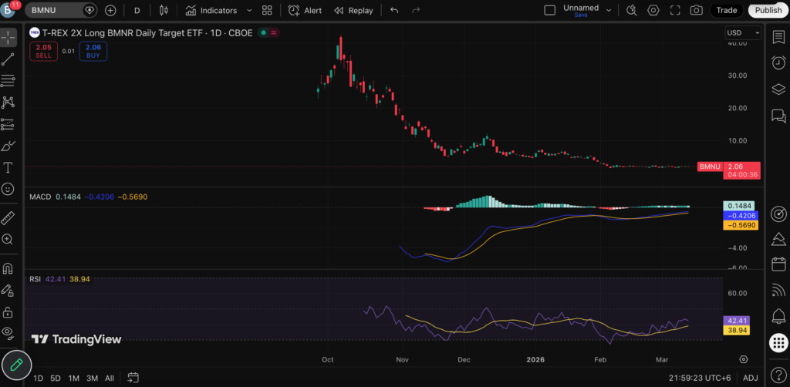Image resolution: width=790 pixels, height=387 pixels.
Task: Click the red BMNU price label
Action: (709, 167)
